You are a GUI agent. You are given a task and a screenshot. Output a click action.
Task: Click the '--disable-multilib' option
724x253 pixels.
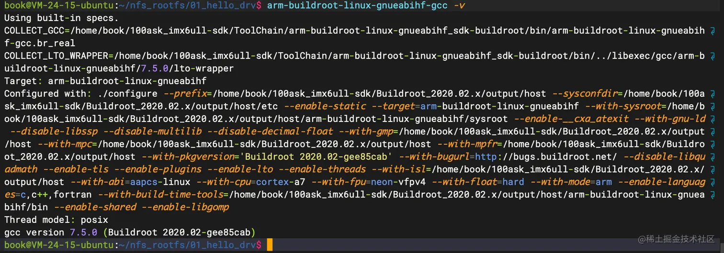click(152, 132)
